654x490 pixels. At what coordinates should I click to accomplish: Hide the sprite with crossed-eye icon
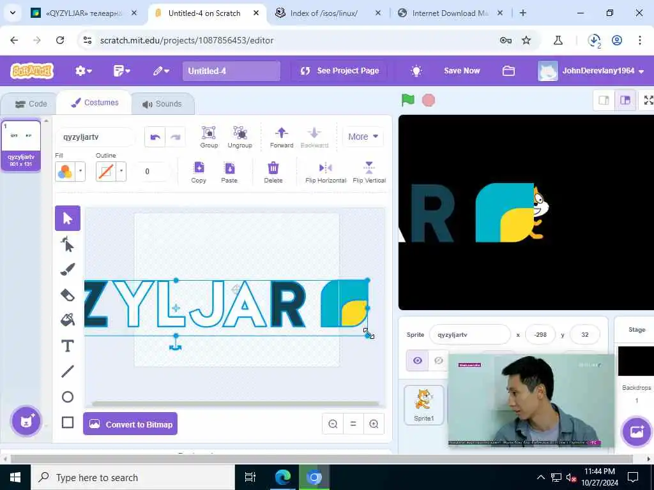pyautogui.click(x=438, y=360)
